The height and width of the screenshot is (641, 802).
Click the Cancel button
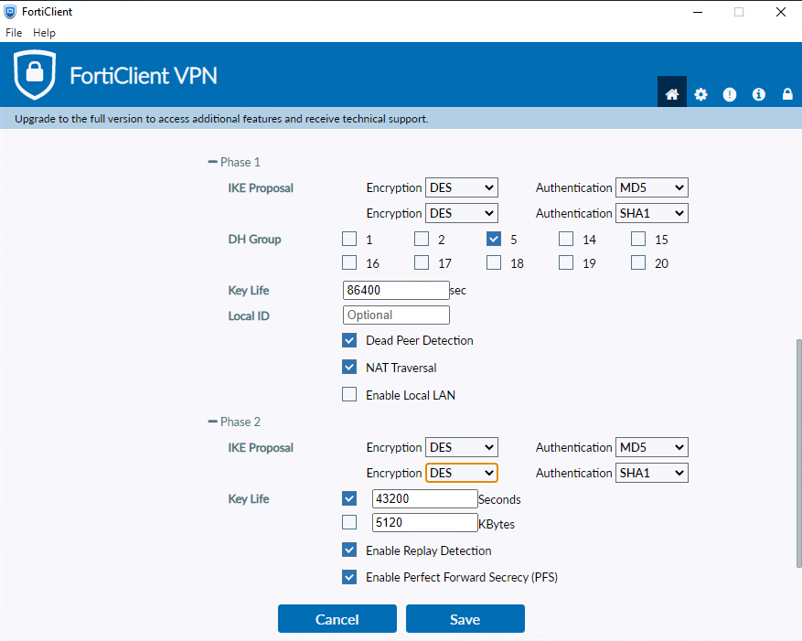(x=337, y=619)
